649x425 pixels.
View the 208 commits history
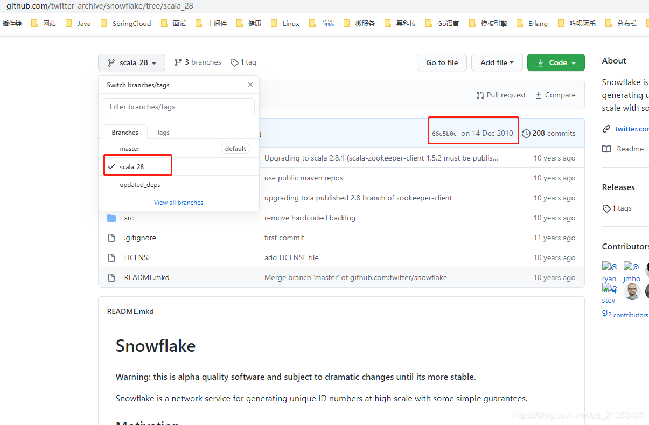(548, 133)
